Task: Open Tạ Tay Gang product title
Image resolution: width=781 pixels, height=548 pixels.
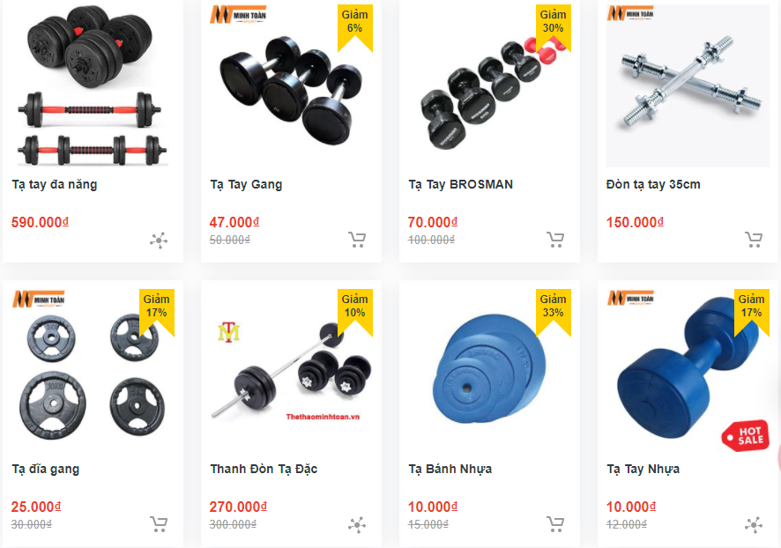Action: tap(246, 184)
